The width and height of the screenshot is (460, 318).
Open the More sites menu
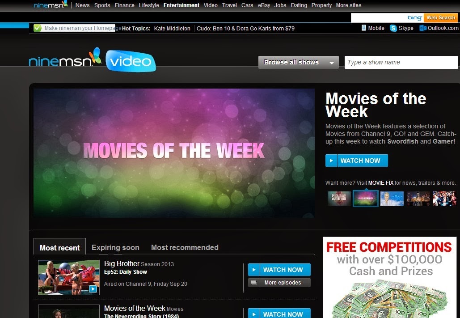(349, 5)
